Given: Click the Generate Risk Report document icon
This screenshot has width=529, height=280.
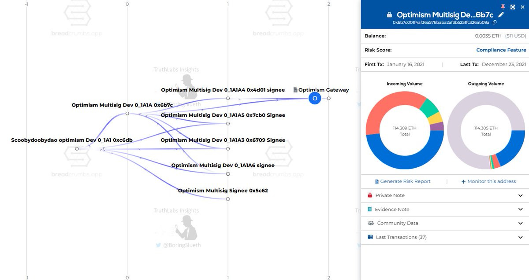Looking at the screenshot, I should (377, 181).
